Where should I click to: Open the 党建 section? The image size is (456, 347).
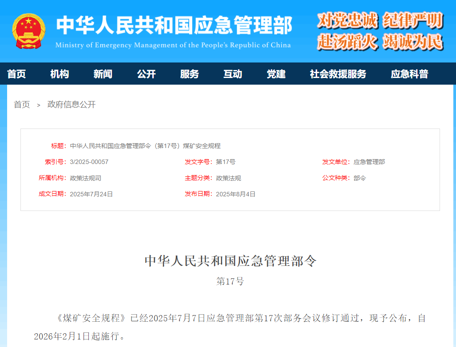point(276,74)
